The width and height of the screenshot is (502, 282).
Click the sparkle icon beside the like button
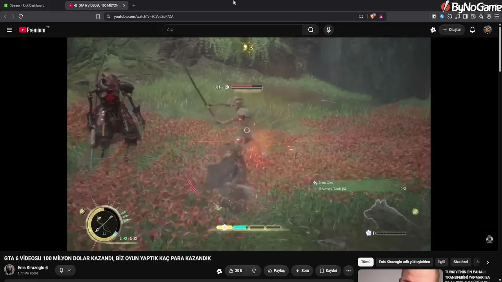219,271
